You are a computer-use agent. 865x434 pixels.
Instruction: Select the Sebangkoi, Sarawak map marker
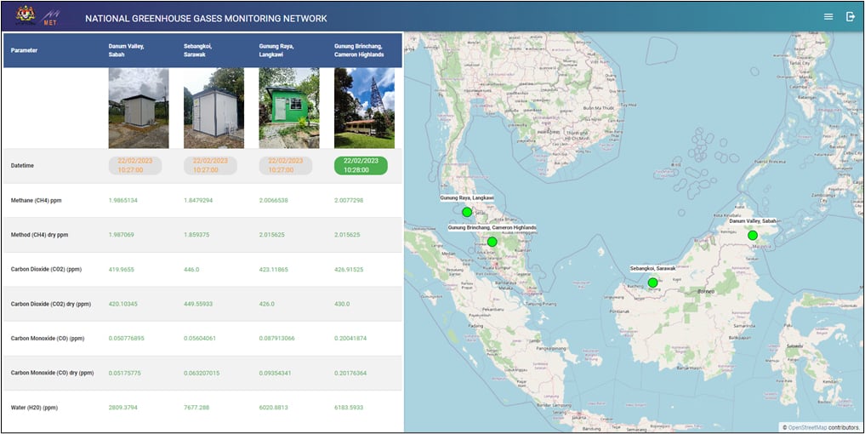652,283
